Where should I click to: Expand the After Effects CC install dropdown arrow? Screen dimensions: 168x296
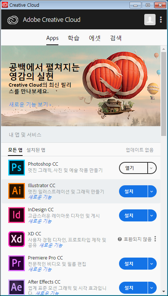point(152,288)
